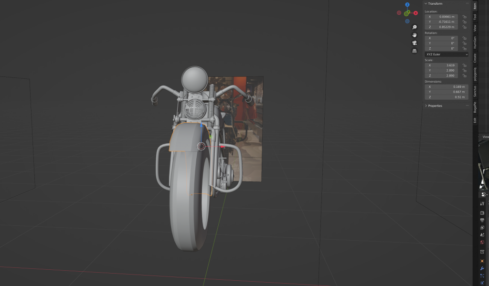Click the blue Z axis on gizmo
The width and height of the screenshot is (489, 286).
coord(407,4)
